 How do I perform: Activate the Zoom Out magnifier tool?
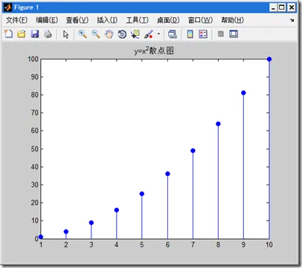(x=96, y=34)
